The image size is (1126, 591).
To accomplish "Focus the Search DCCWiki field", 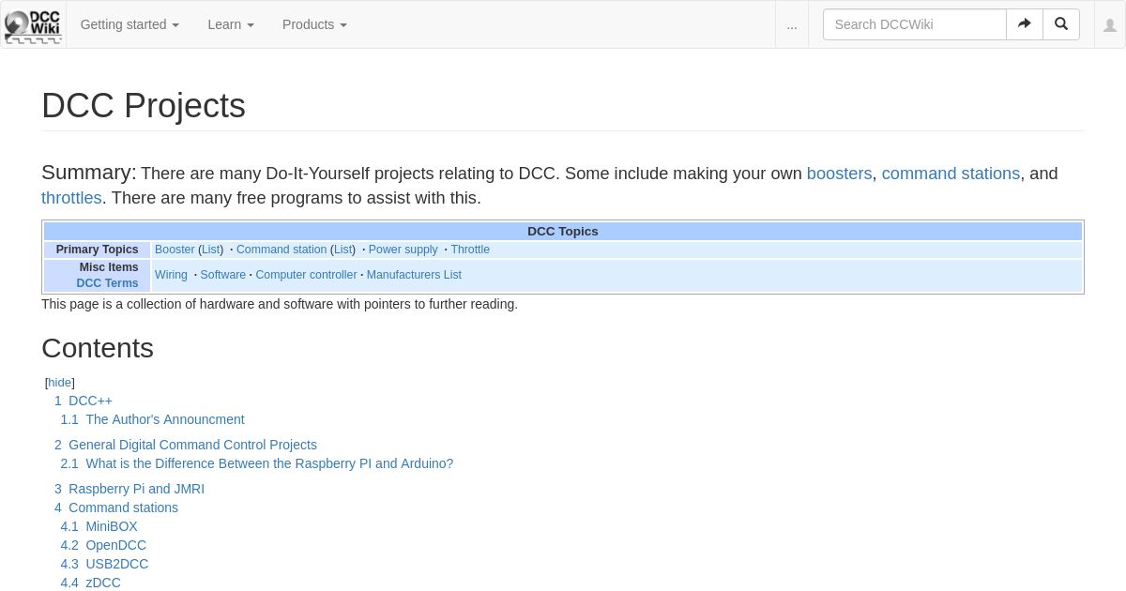I will pyautogui.click(x=914, y=24).
